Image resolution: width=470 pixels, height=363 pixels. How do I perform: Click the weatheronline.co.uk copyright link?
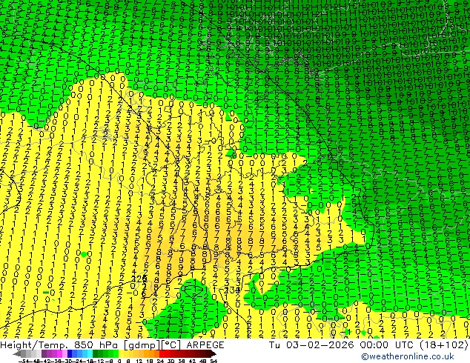tap(407, 356)
